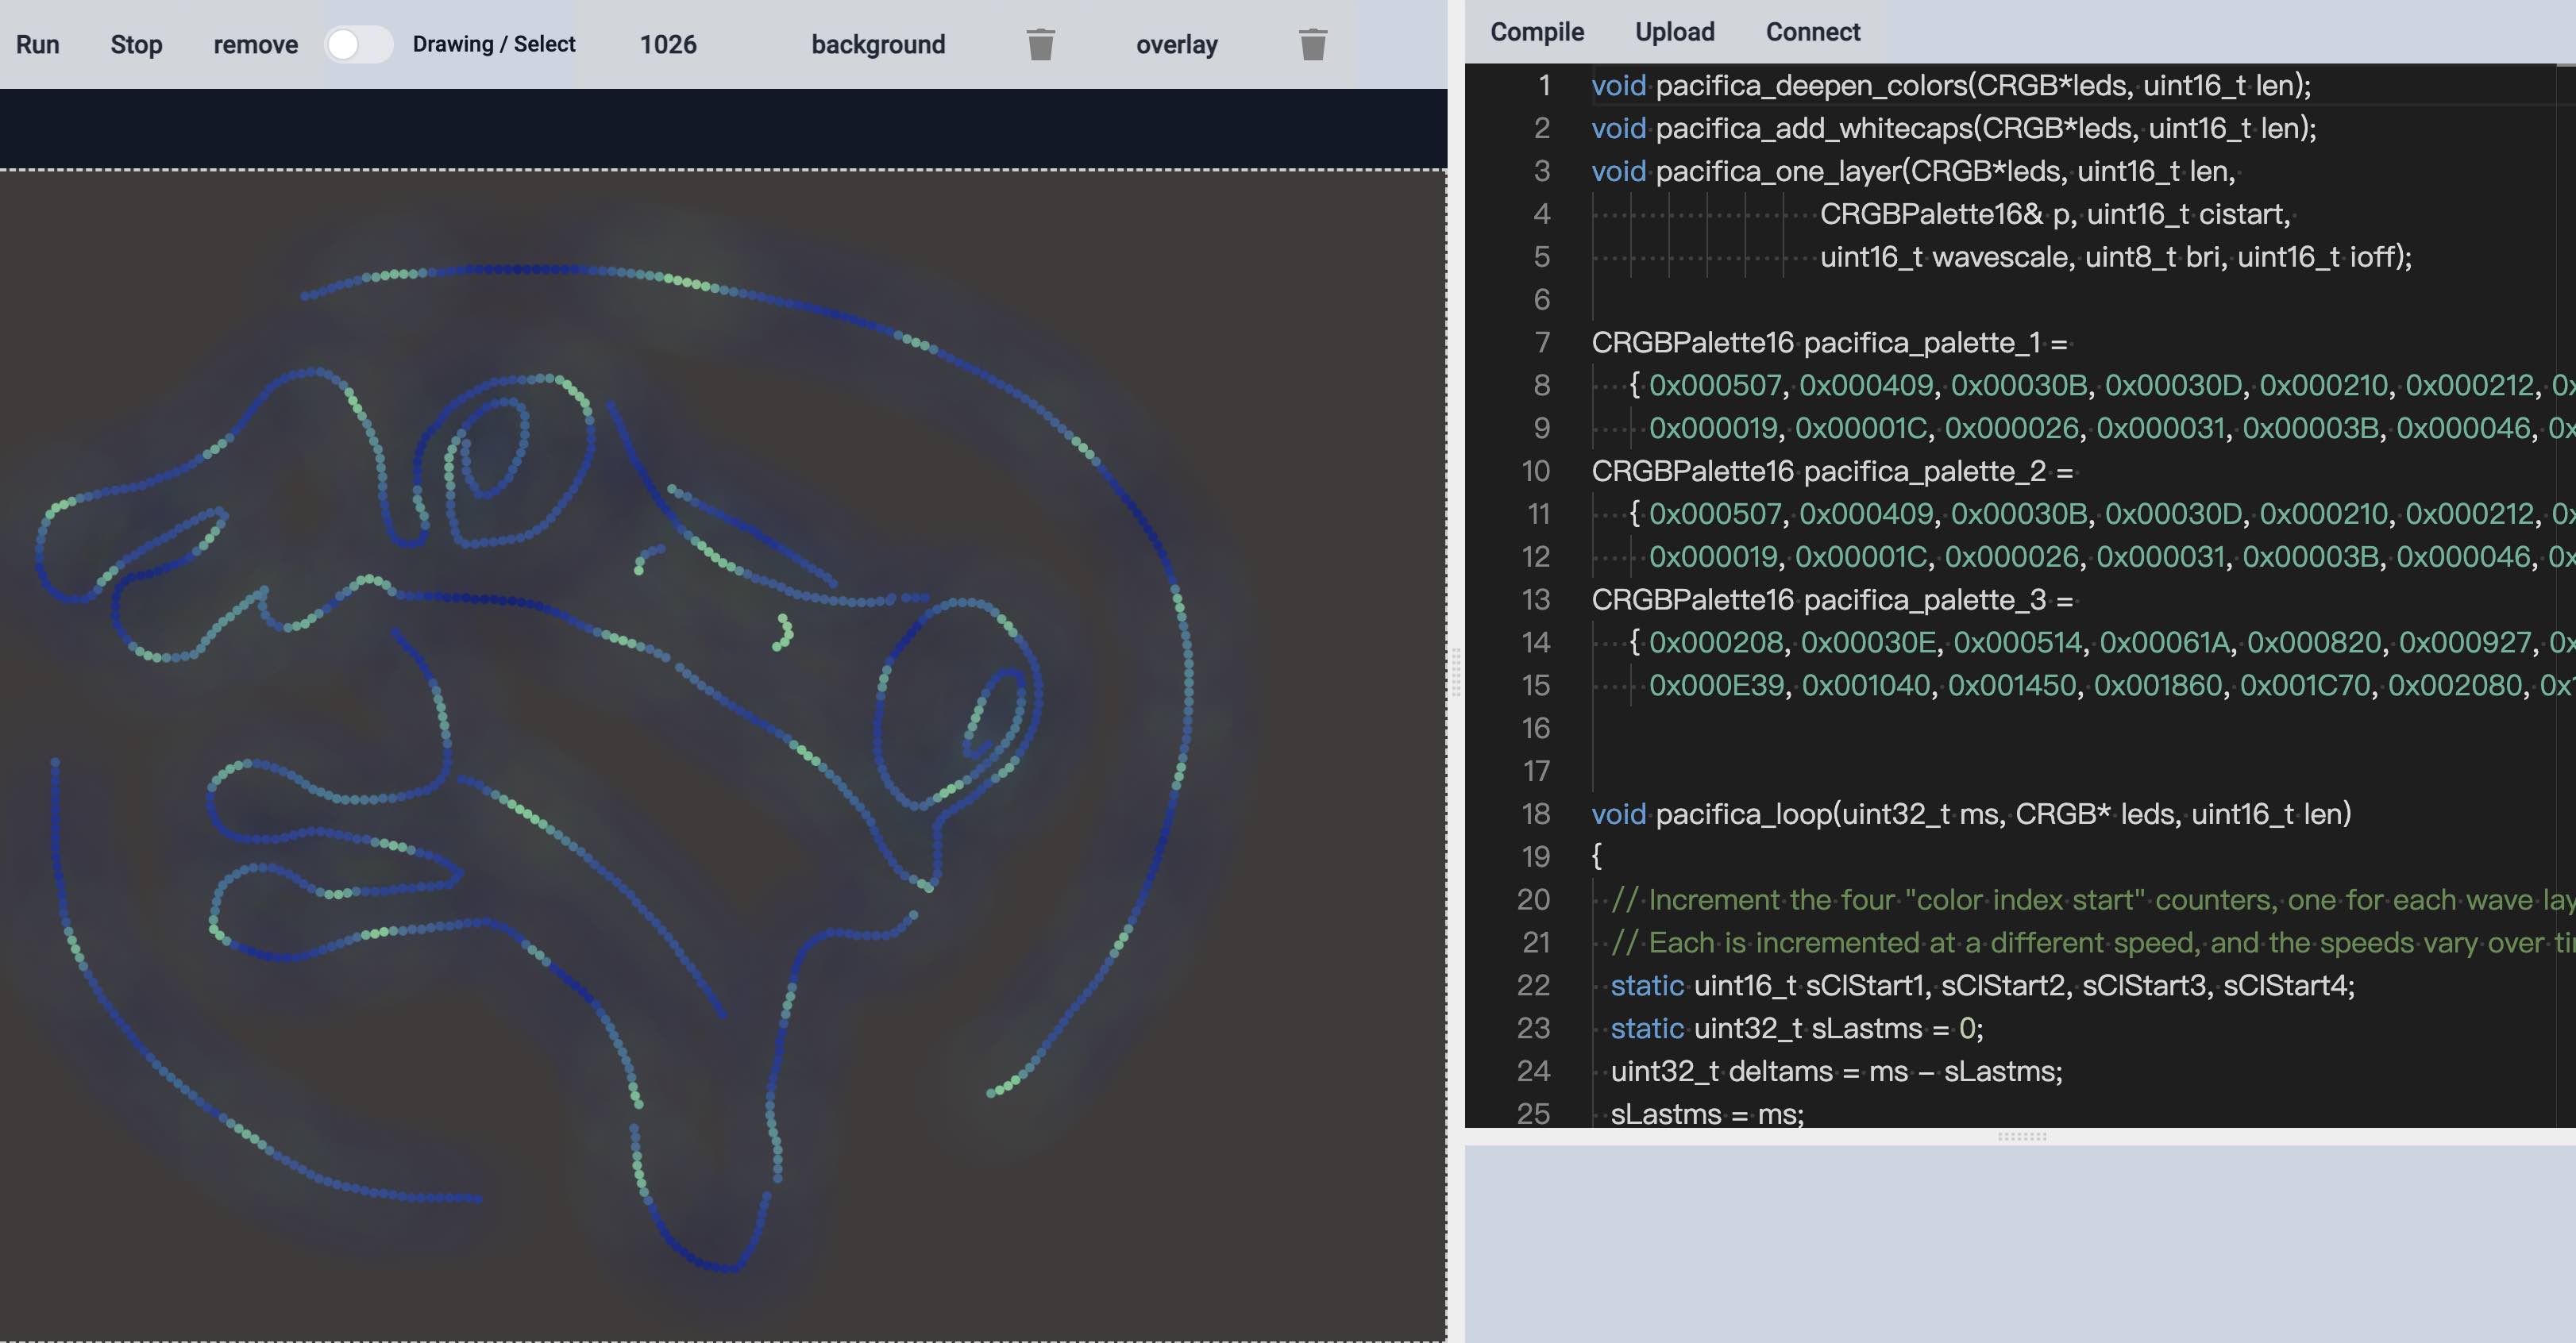This screenshot has height=1343, width=2576.
Task: Click the LED drawing canvas
Action: click(x=700, y=699)
